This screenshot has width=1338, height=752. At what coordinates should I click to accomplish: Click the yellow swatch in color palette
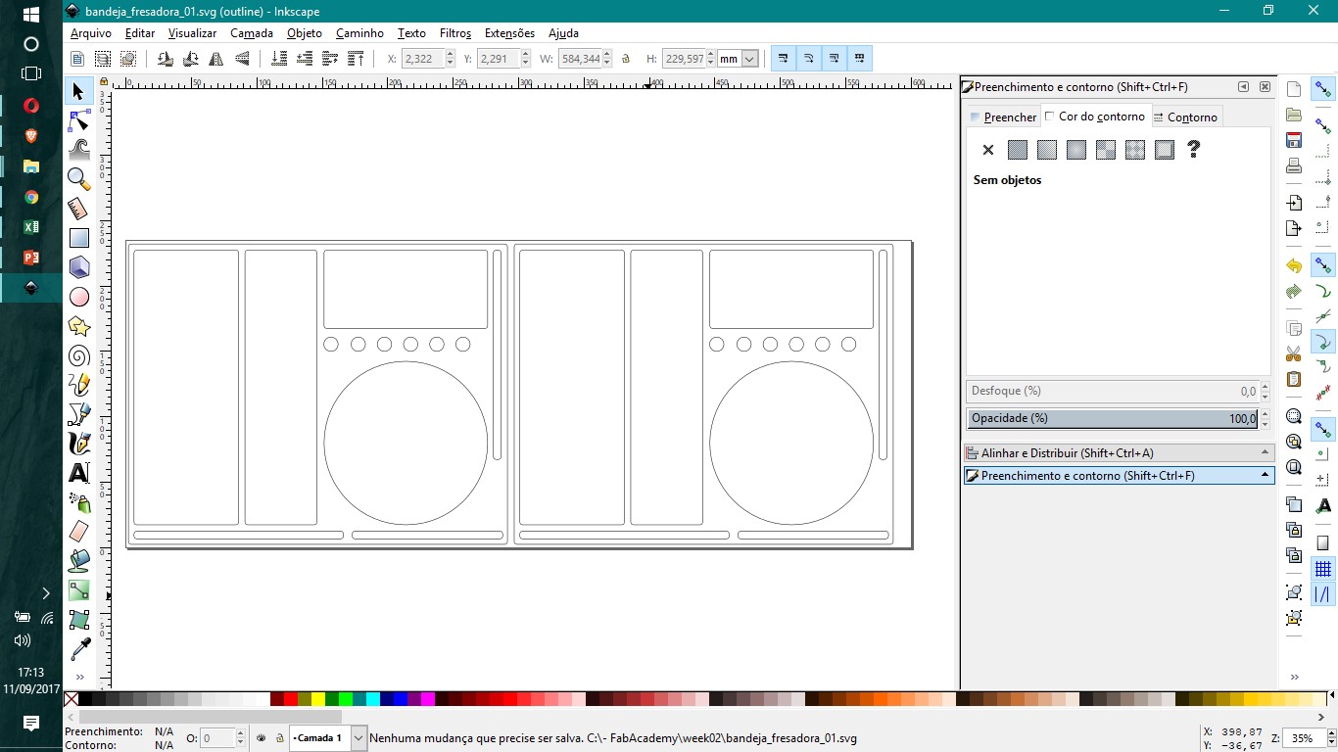click(318, 699)
